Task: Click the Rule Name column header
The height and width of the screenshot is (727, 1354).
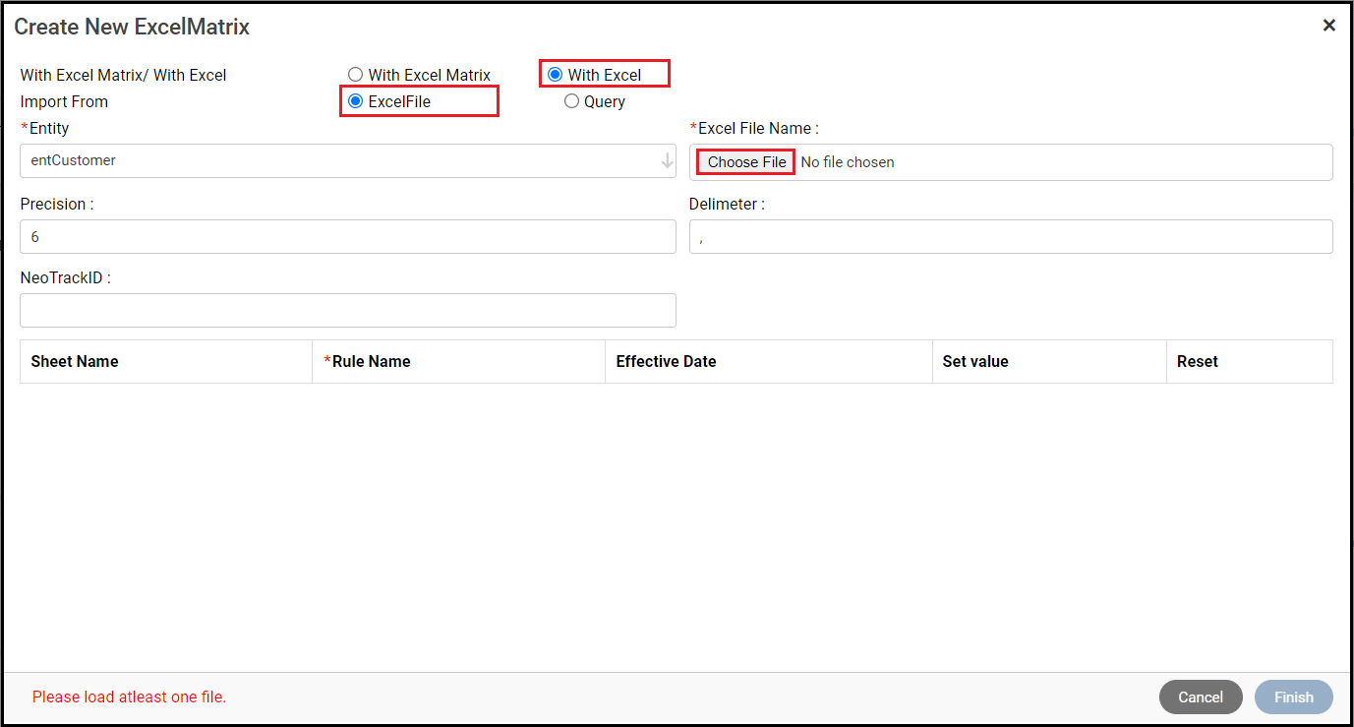Action: 371,361
